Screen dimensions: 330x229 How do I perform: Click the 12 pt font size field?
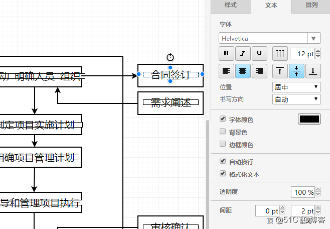[x=302, y=54]
